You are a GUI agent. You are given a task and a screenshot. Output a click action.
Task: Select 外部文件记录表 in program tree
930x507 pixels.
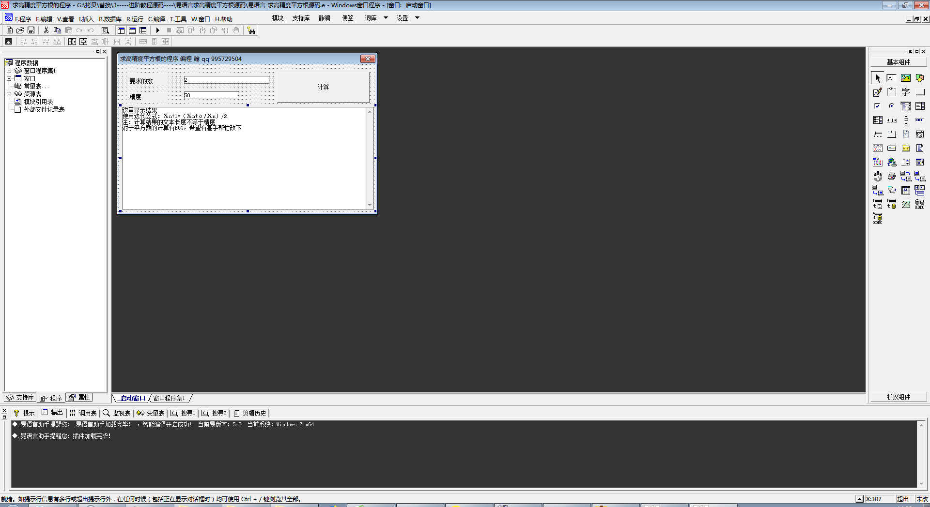point(44,109)
